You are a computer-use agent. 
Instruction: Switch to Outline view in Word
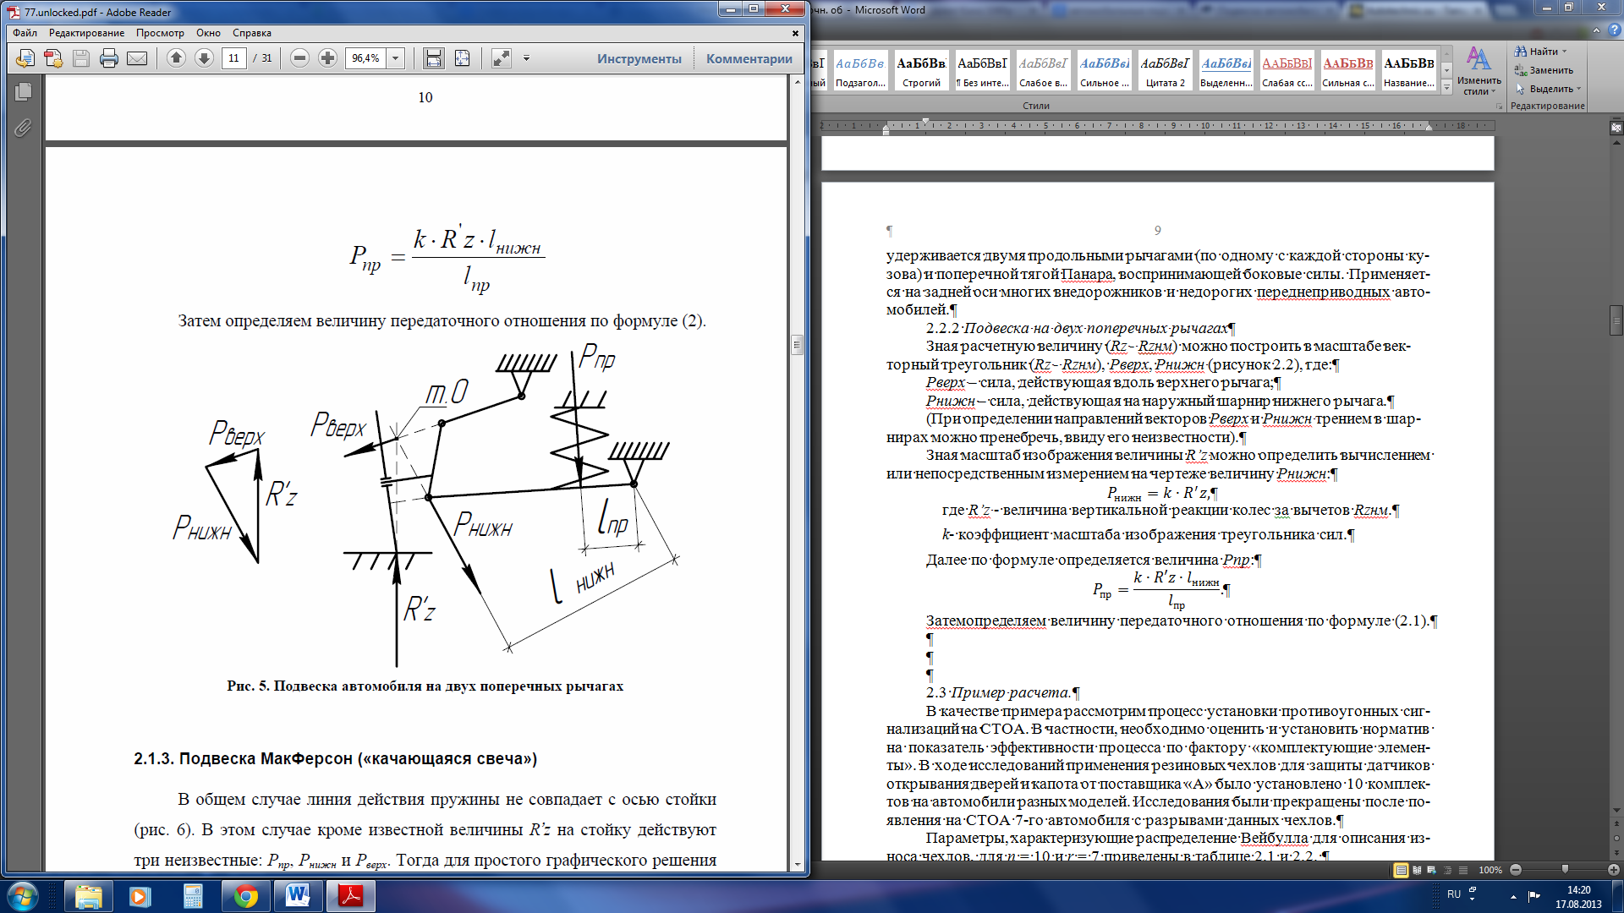pos(1447,870)
